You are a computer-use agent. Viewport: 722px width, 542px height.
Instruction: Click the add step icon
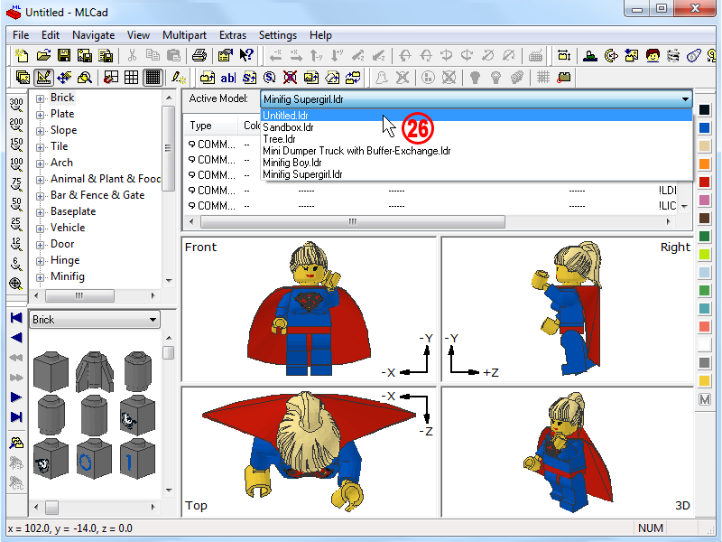coord(249,78)
